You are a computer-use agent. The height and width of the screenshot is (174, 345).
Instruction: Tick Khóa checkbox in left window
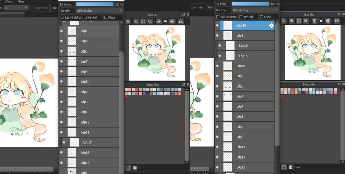coord(106,18)
